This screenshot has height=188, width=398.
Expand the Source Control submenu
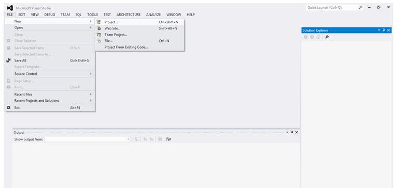91,74
